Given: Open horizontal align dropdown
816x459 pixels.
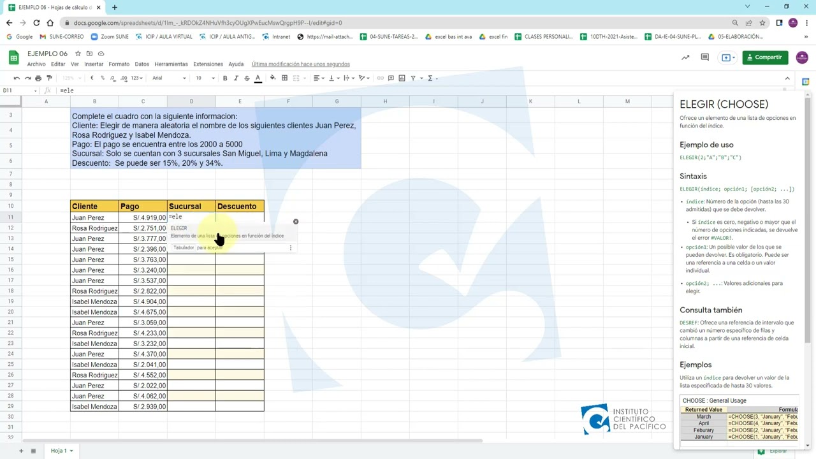Looking at the screenshot, I should pos(319,78).
